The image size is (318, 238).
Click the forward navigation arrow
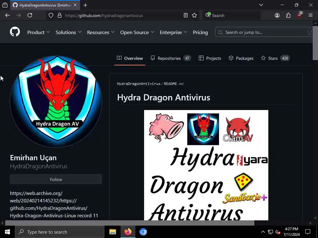point(18,15)
